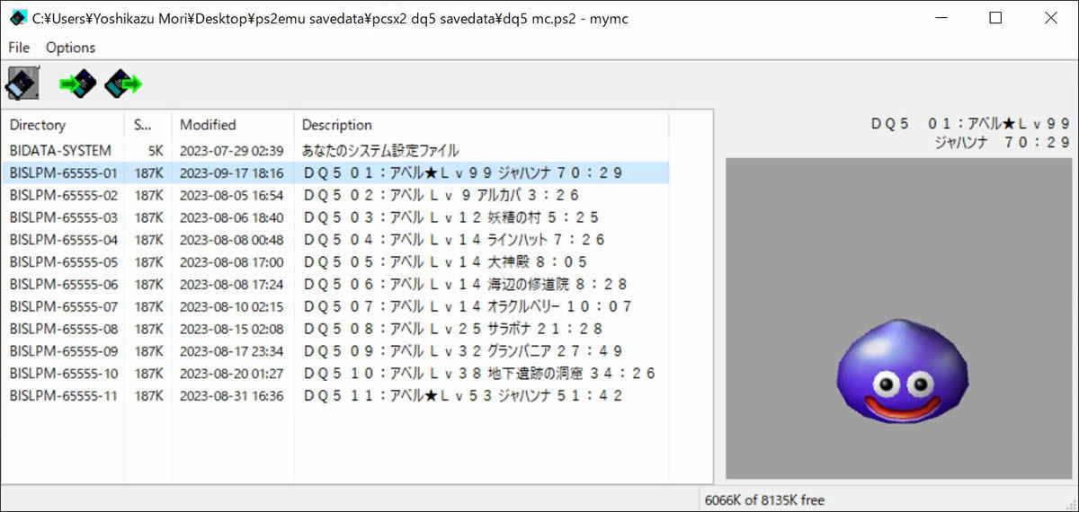Click description ending 大神殿 ８：０５
This screenshot has height=512, width=1079.
coord(445,262)
